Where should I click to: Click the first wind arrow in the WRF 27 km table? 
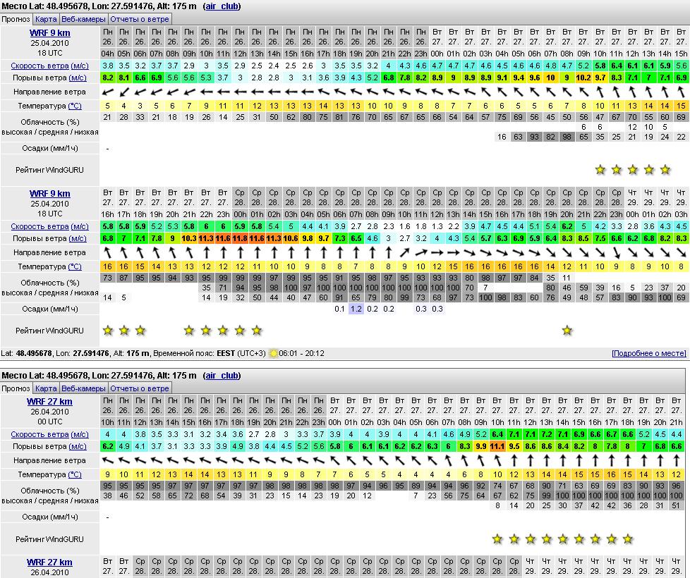click(108, 461)
